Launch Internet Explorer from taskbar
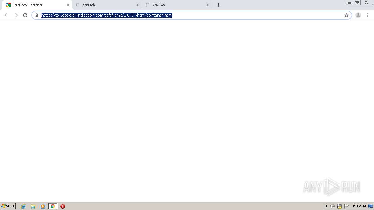The width and height of the screenshot is (374, 210). click(23, 206)
